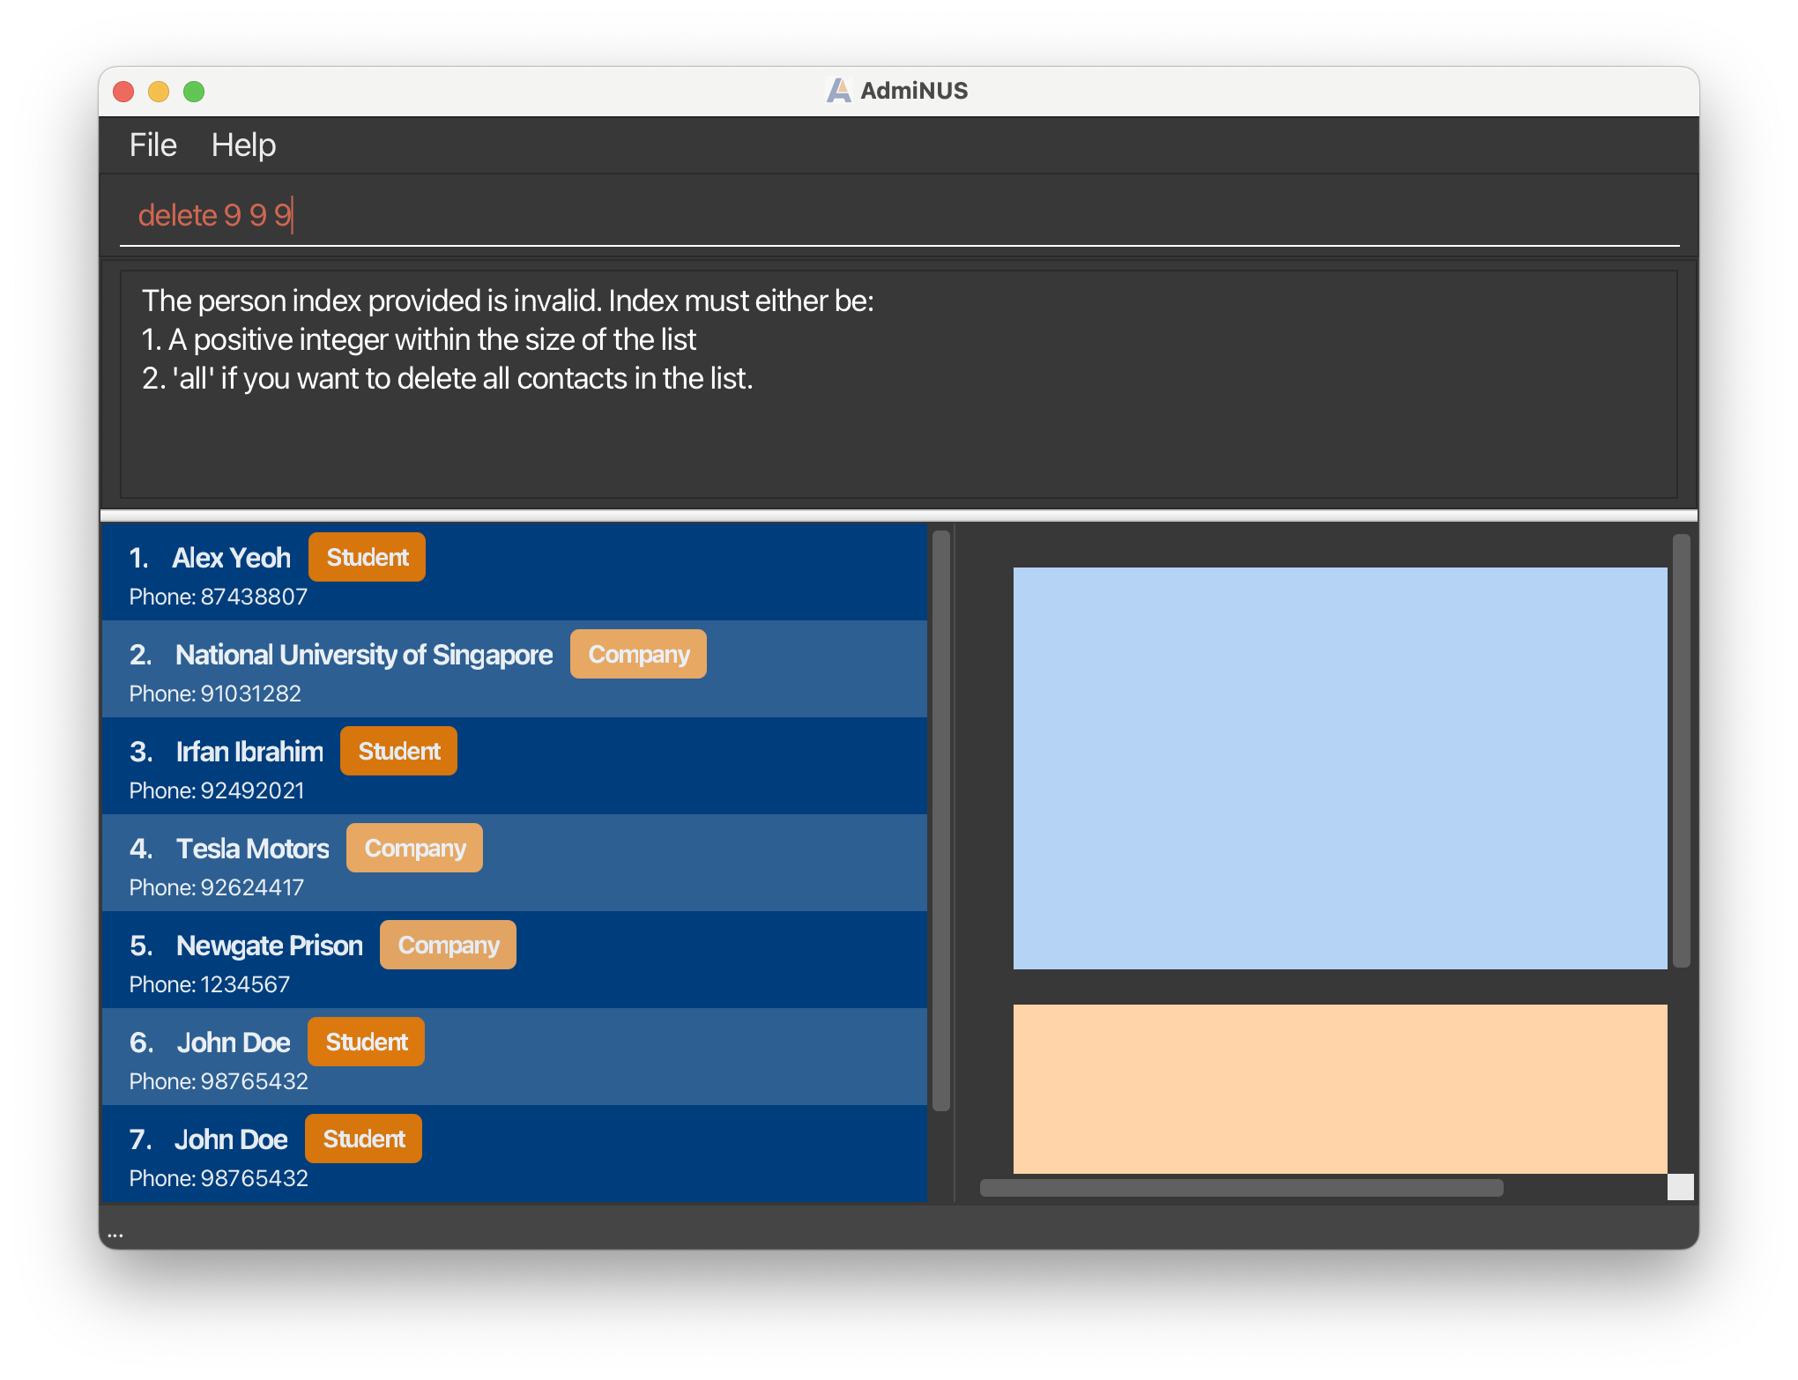Click the Student tag next to Alex Yeoh

click(x=367, y=558)
